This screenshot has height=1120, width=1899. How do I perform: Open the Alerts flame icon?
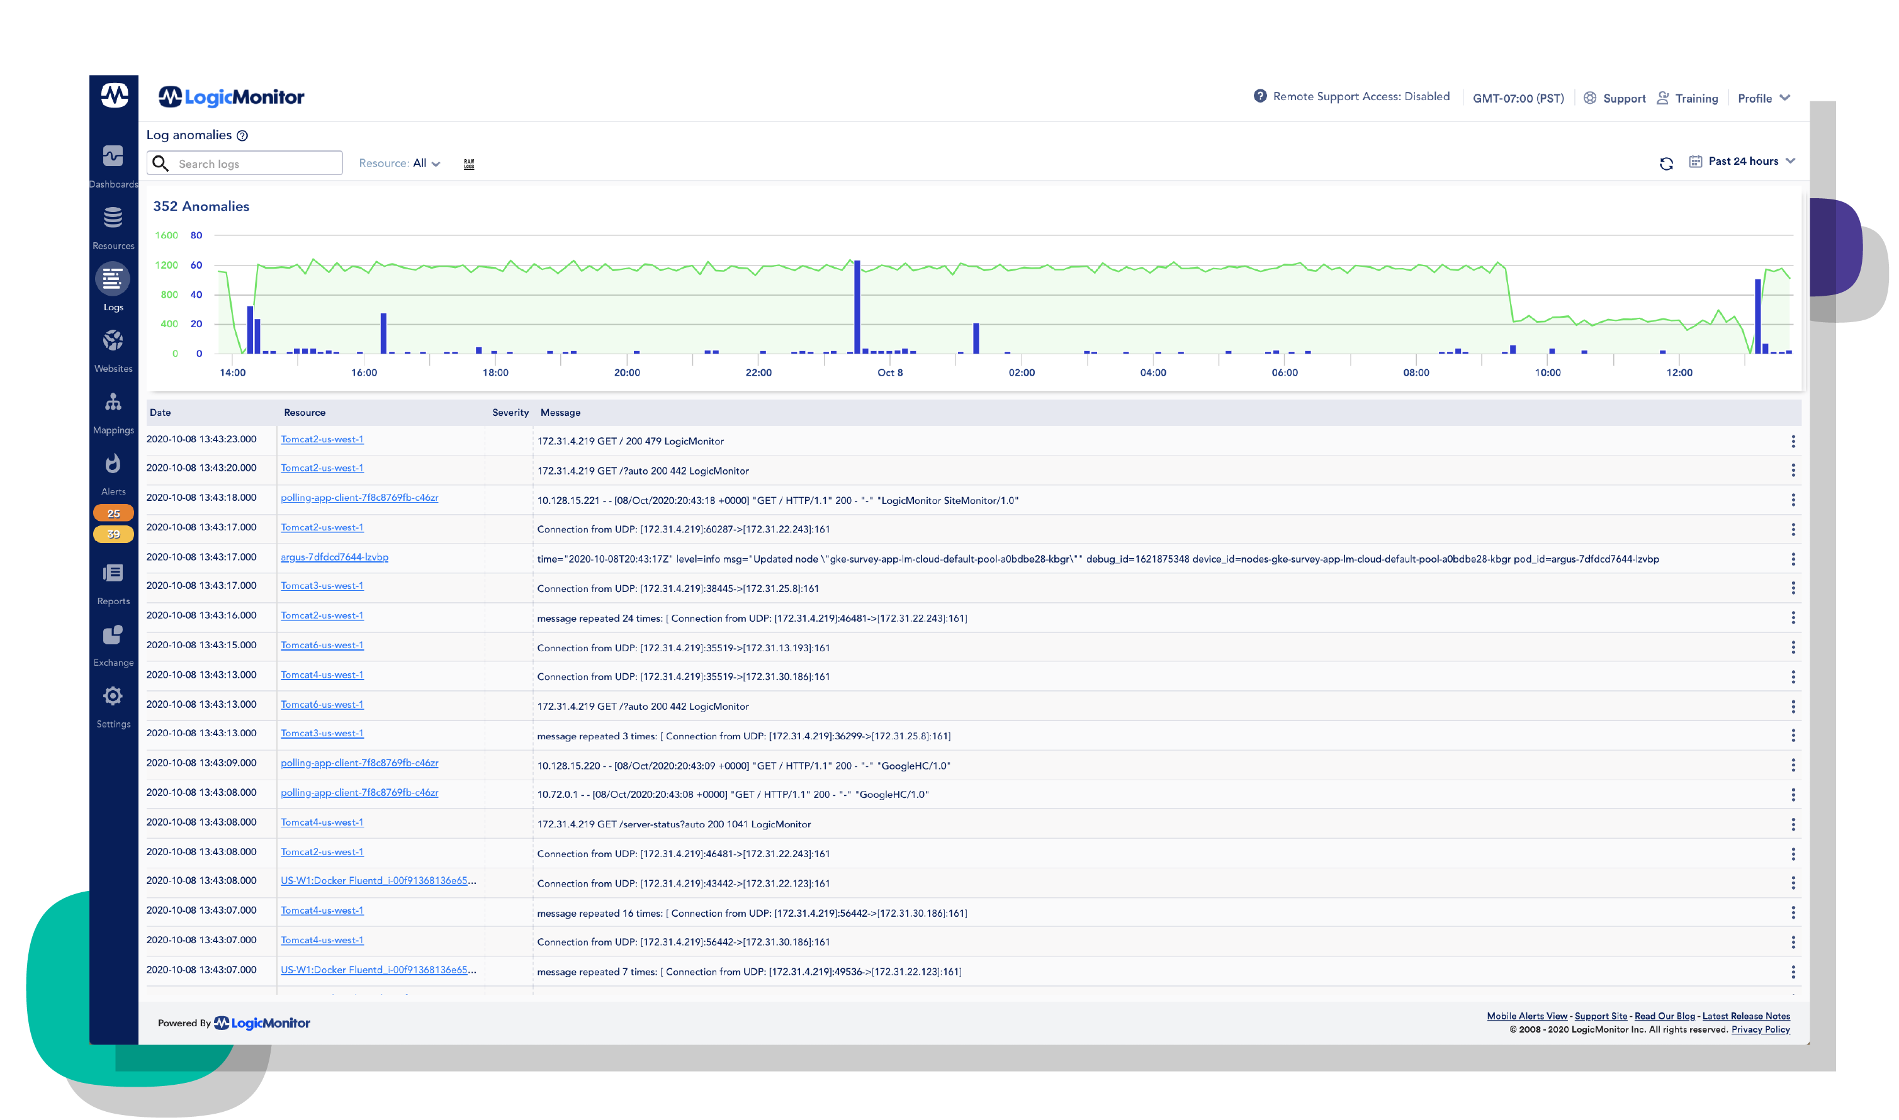click(x=113, y=463)
